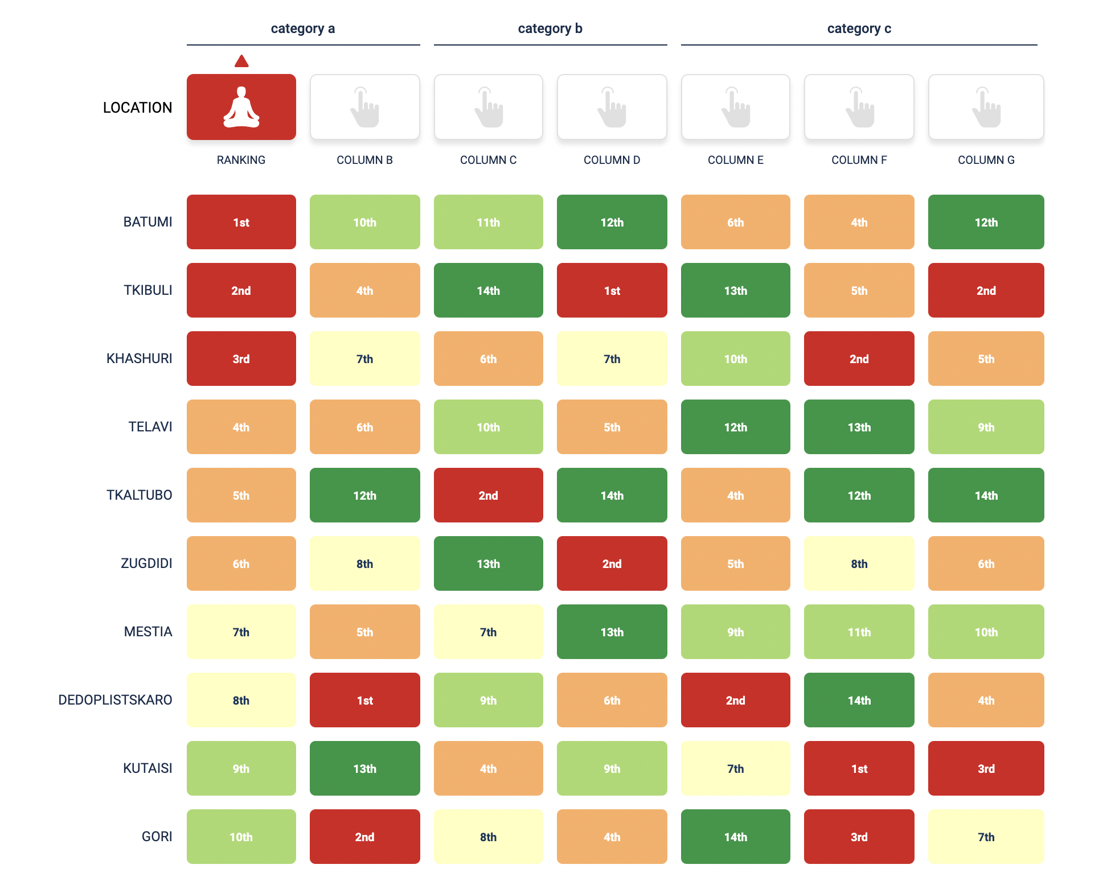This screenshot has width=1107, height=881.
Task: Select the Column B pointer icon
Action: 364,107
